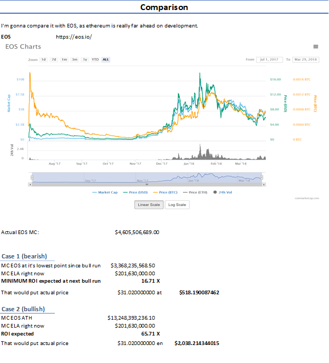329x363 pixels.
Task: Select the YTD zoom range
Action: pyautogui.click(x=95, y=60)
